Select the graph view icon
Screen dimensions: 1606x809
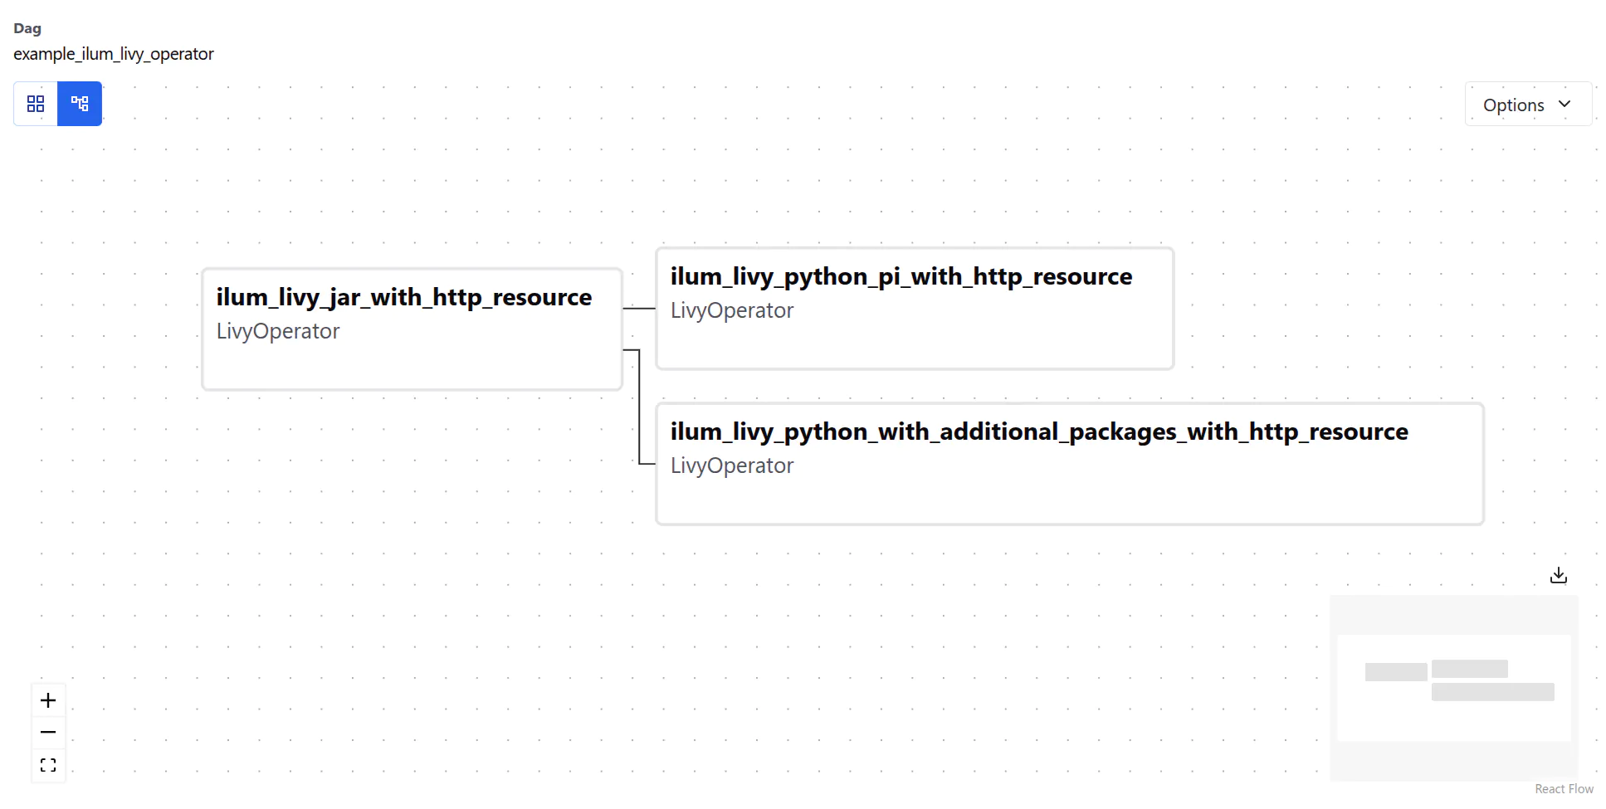[80, 104]
